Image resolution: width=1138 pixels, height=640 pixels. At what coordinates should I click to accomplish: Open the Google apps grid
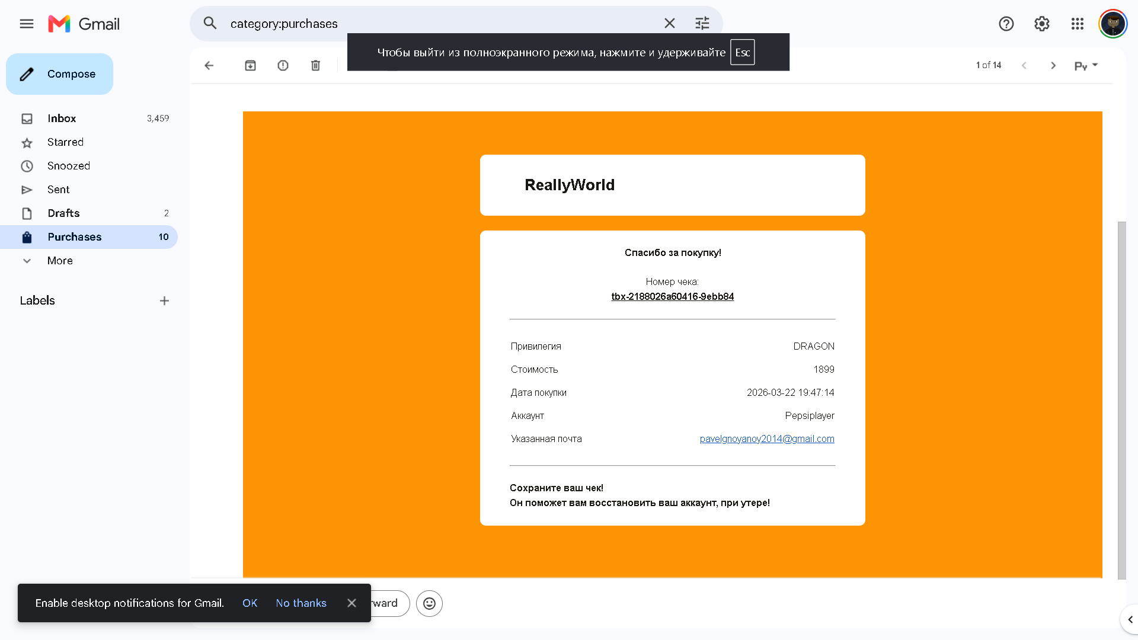(1078, 24)
